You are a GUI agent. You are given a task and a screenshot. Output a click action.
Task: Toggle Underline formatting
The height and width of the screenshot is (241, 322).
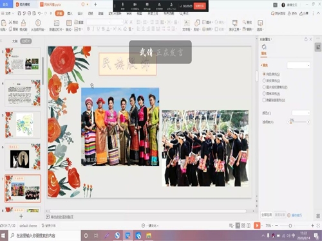point(99,29)
